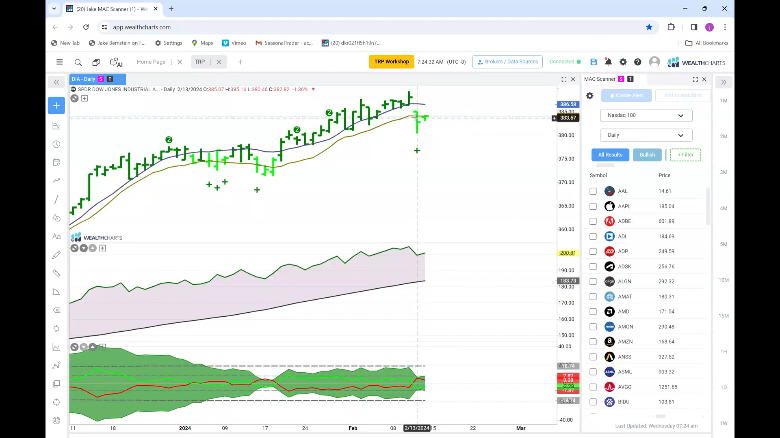Select the Bullish filter tab
This screenshot has height=438, width=780.
(x=647, y=155)
